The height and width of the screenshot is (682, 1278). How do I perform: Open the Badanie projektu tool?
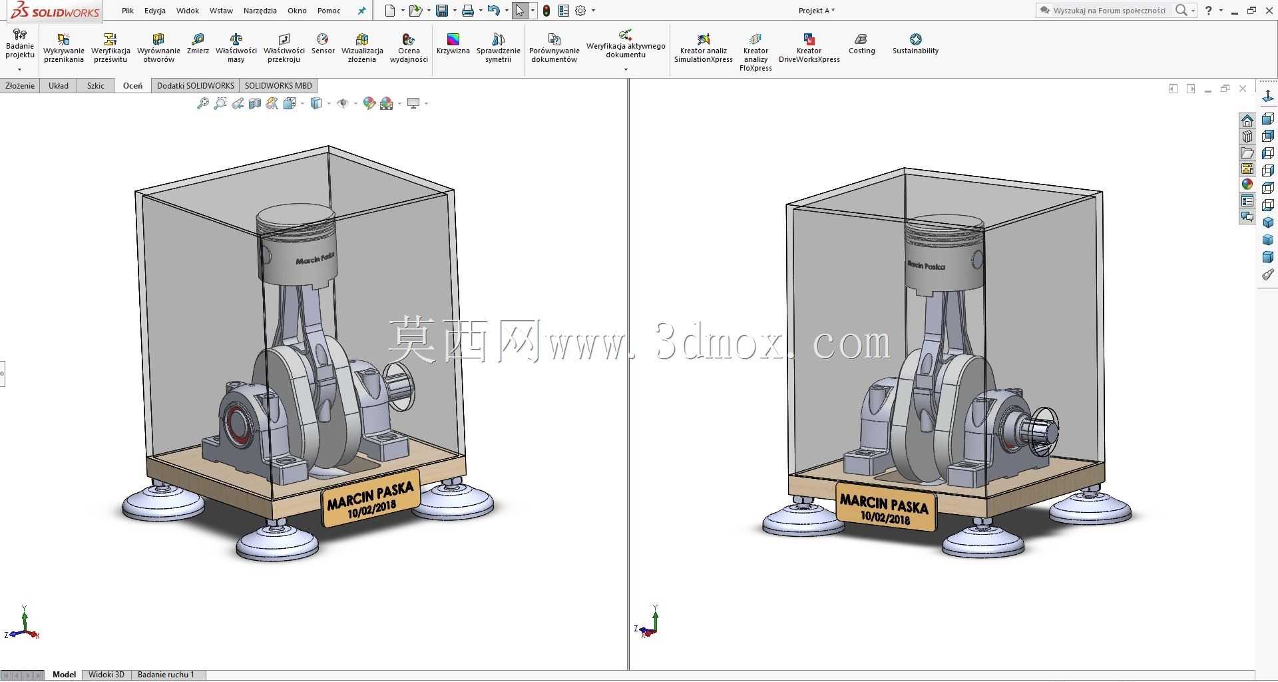[x=20, y=45]
